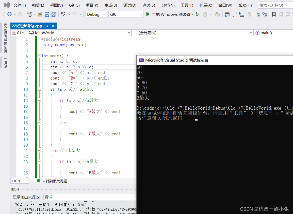Viewport: 293px width, 214px height.
Task: Open the new project dropdown arrow
Action: point(35,14)
